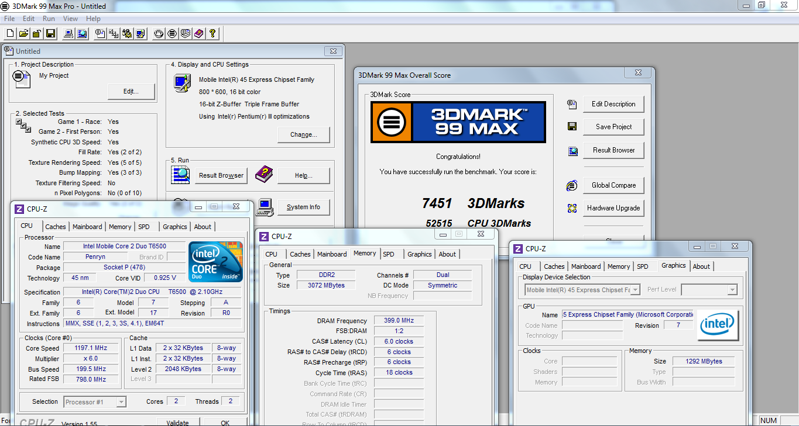This screenshot has height=426, width=799.
Task: Click the Help... button
Action: 304,176
